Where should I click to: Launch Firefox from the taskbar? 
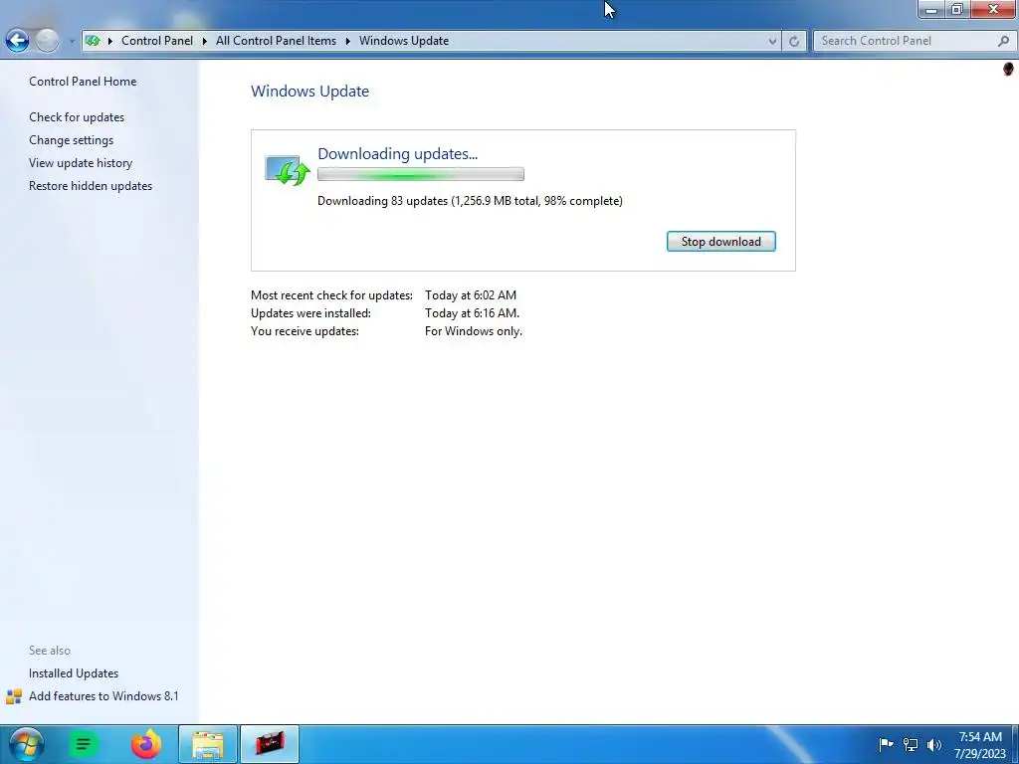pos(145,744)
